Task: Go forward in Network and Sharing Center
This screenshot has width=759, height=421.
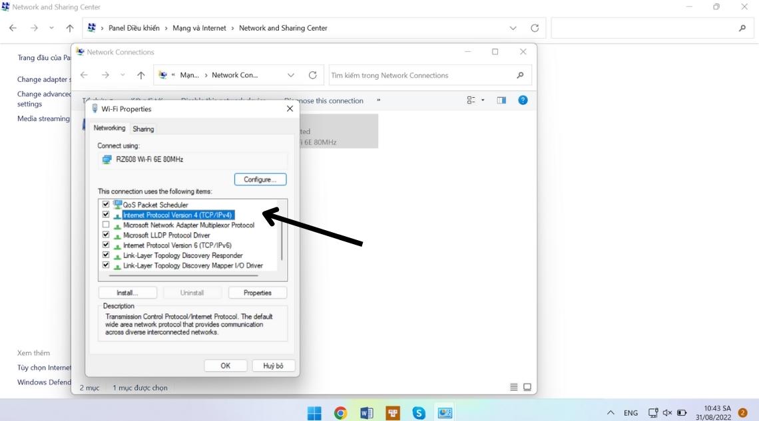Action: pyautogui.click(x=34, y=28)
